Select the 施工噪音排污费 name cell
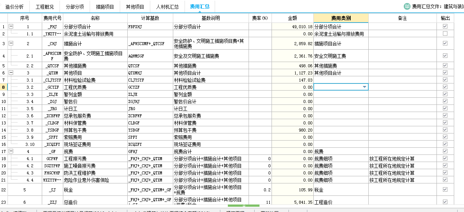Image resolution: width=464 pixels, height=212 pixels. 95,166
